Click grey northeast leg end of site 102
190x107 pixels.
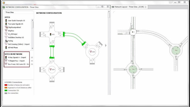click(100, 43)
